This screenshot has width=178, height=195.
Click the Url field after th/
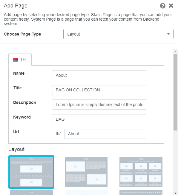click(105, 134)
